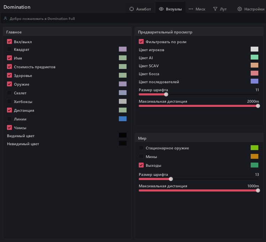Click the gear icon for Настройки
The width and height of the screenshot is (266, 242).
(240, 9)
